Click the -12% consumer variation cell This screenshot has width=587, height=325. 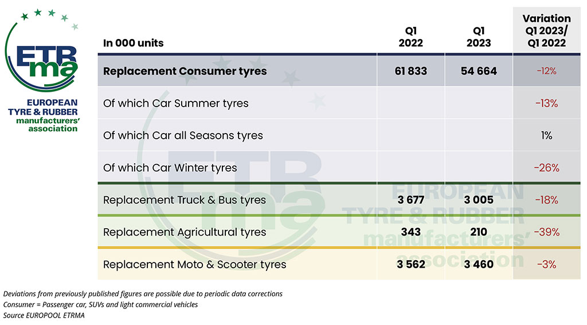click(546, 71)
